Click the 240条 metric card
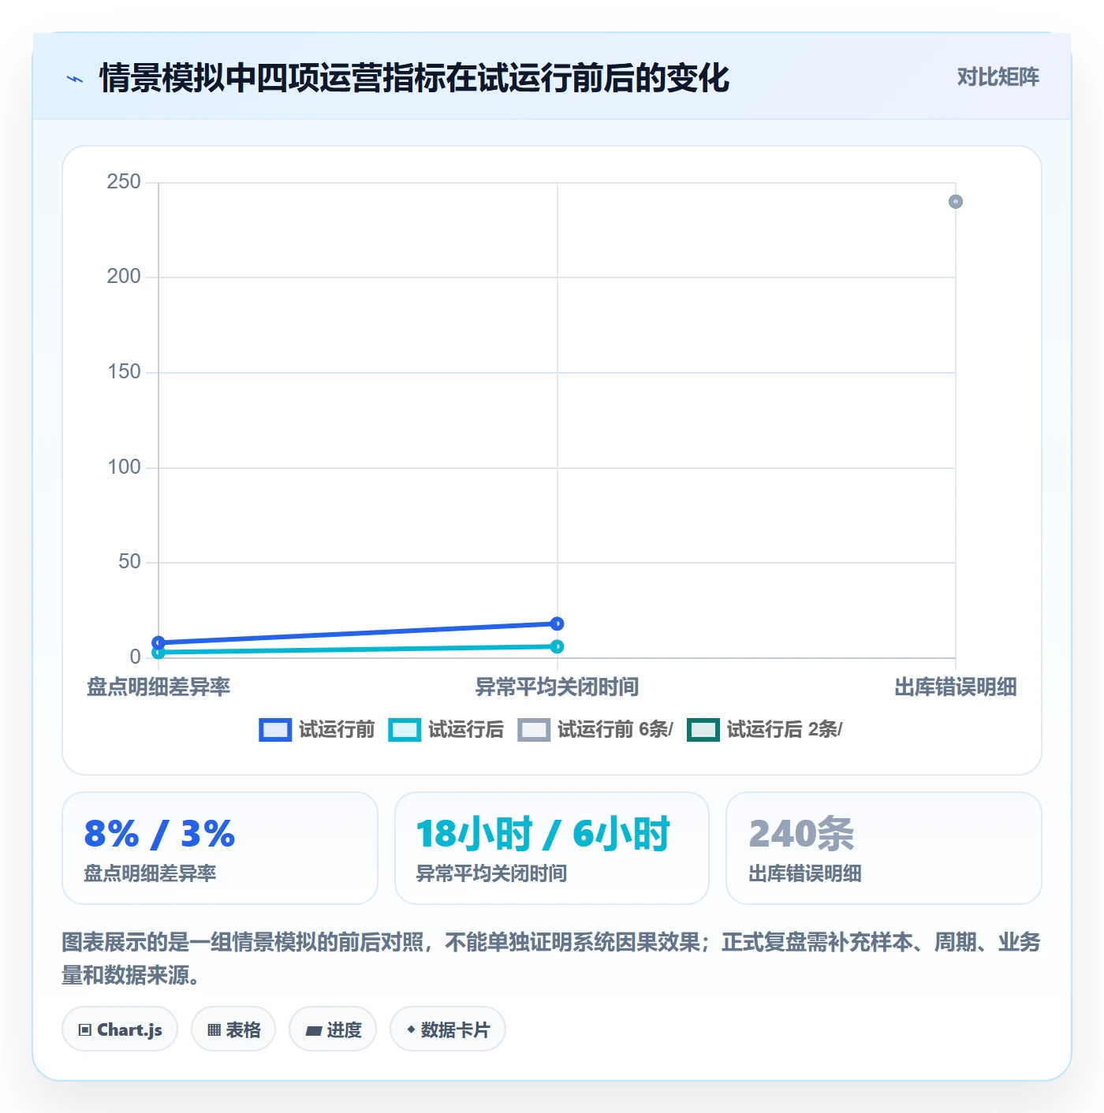 (884, 848)
